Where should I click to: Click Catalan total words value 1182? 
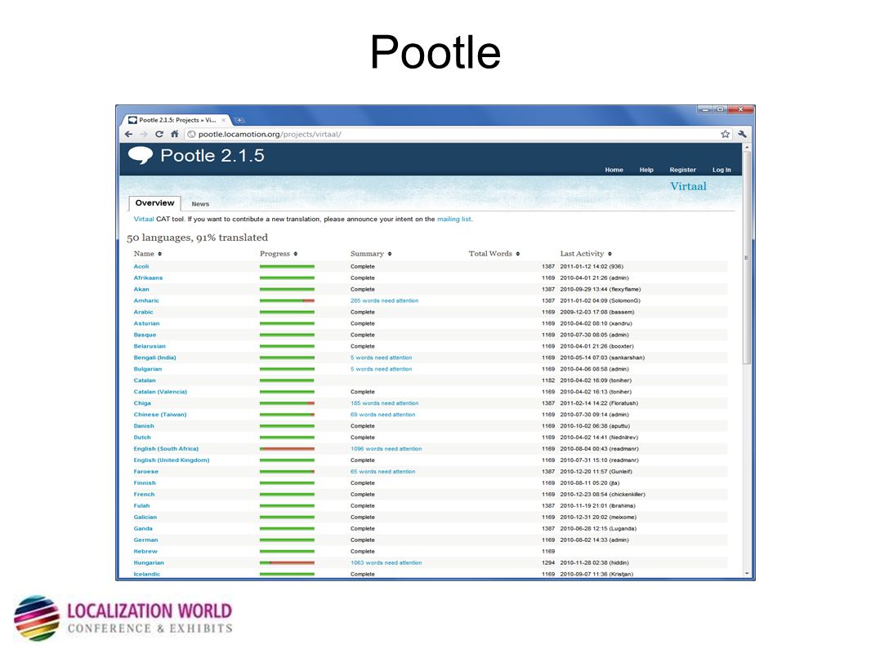pos(548,380)
